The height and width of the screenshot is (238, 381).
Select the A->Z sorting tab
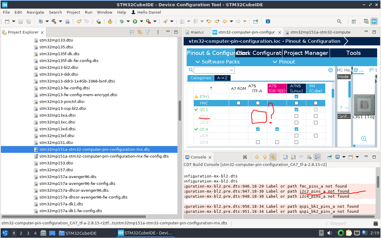(x=222, y=78)
